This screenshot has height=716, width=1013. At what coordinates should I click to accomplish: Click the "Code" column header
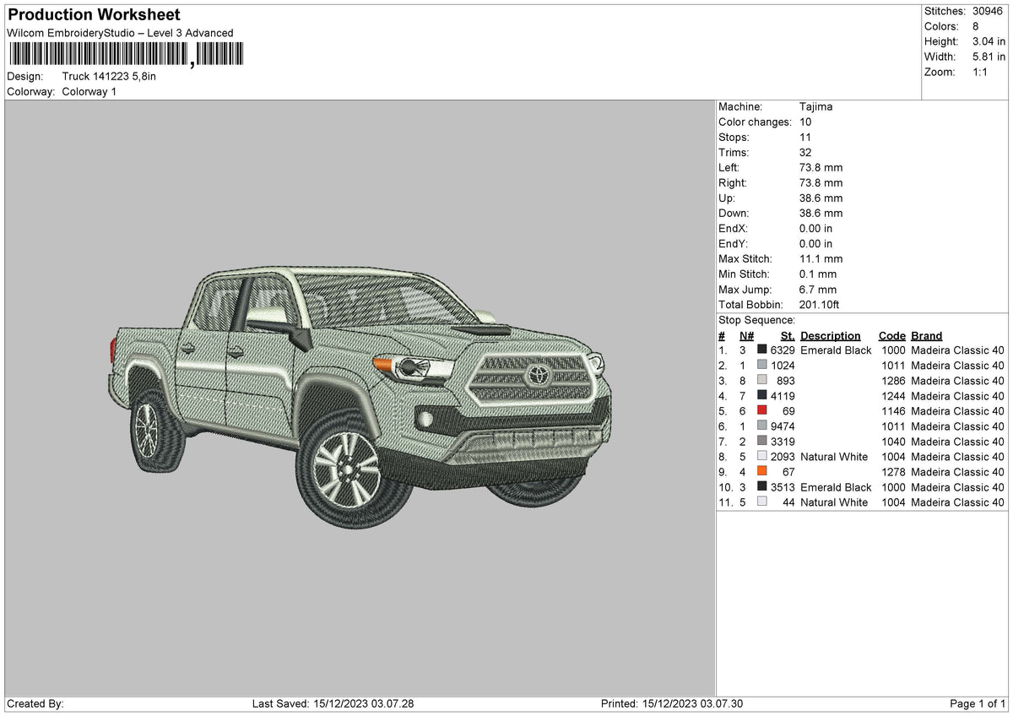click(x=892, y=336)
